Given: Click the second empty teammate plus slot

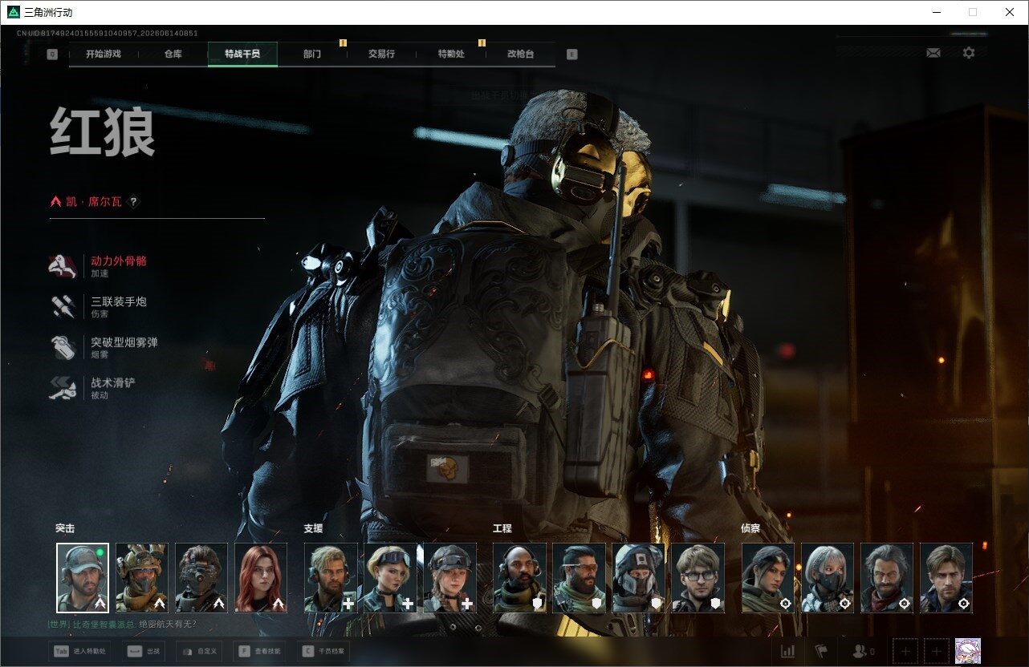Looking at the screenshot, I should click(x=937, y=652).
